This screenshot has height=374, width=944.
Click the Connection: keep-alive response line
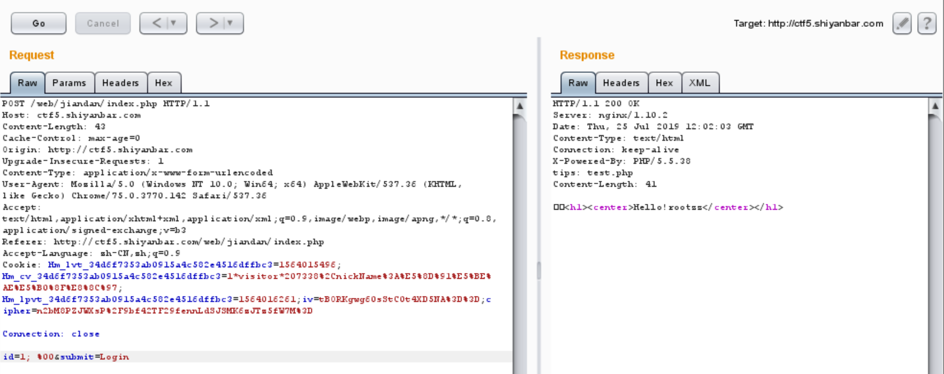point(616,150)
